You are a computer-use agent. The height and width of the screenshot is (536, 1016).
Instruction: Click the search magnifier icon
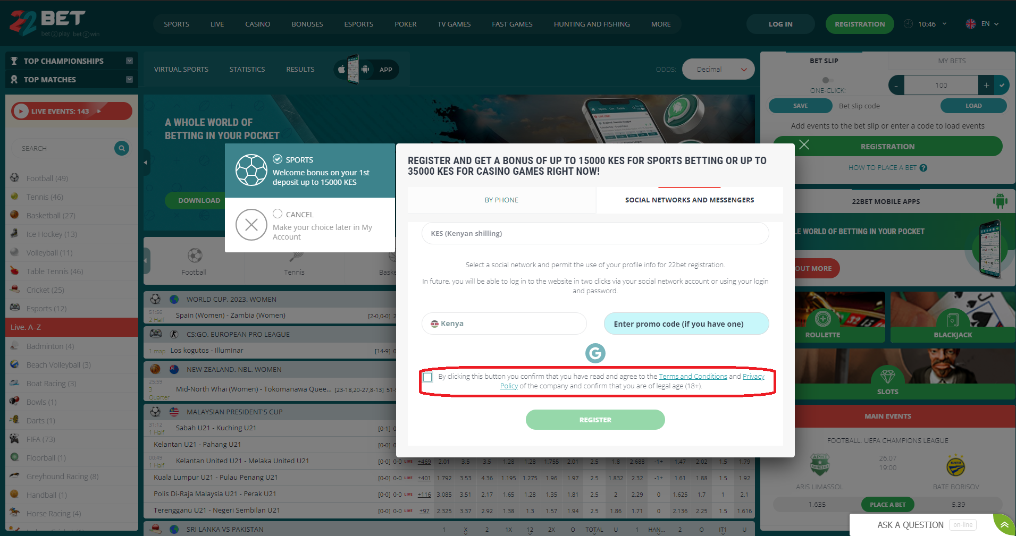tap(122, 148)
